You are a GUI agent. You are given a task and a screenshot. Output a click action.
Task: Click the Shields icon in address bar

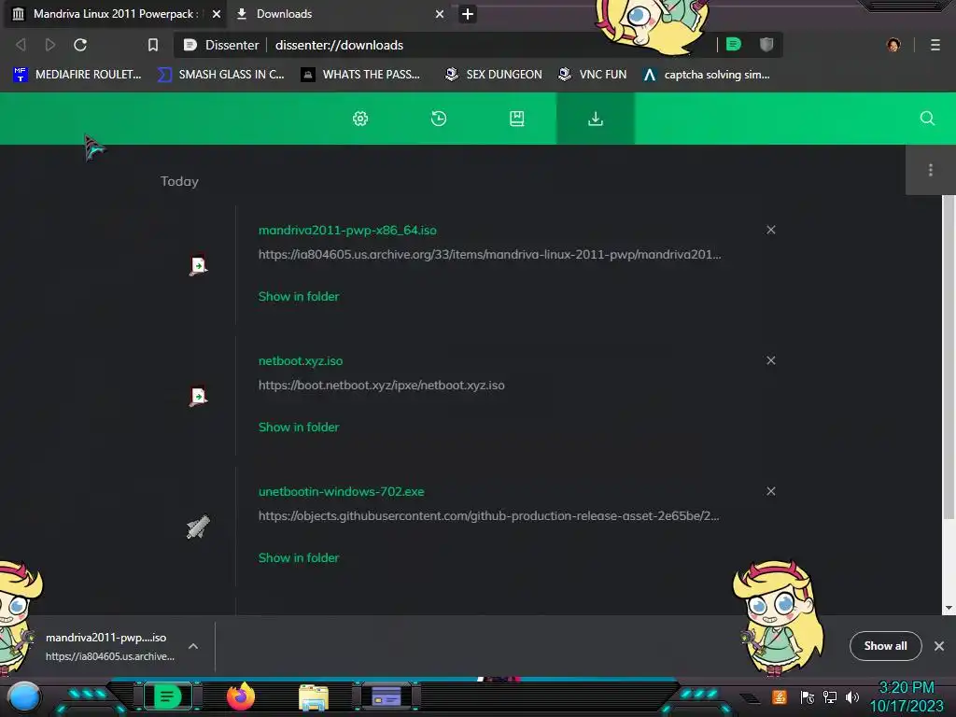pos(766,45)
